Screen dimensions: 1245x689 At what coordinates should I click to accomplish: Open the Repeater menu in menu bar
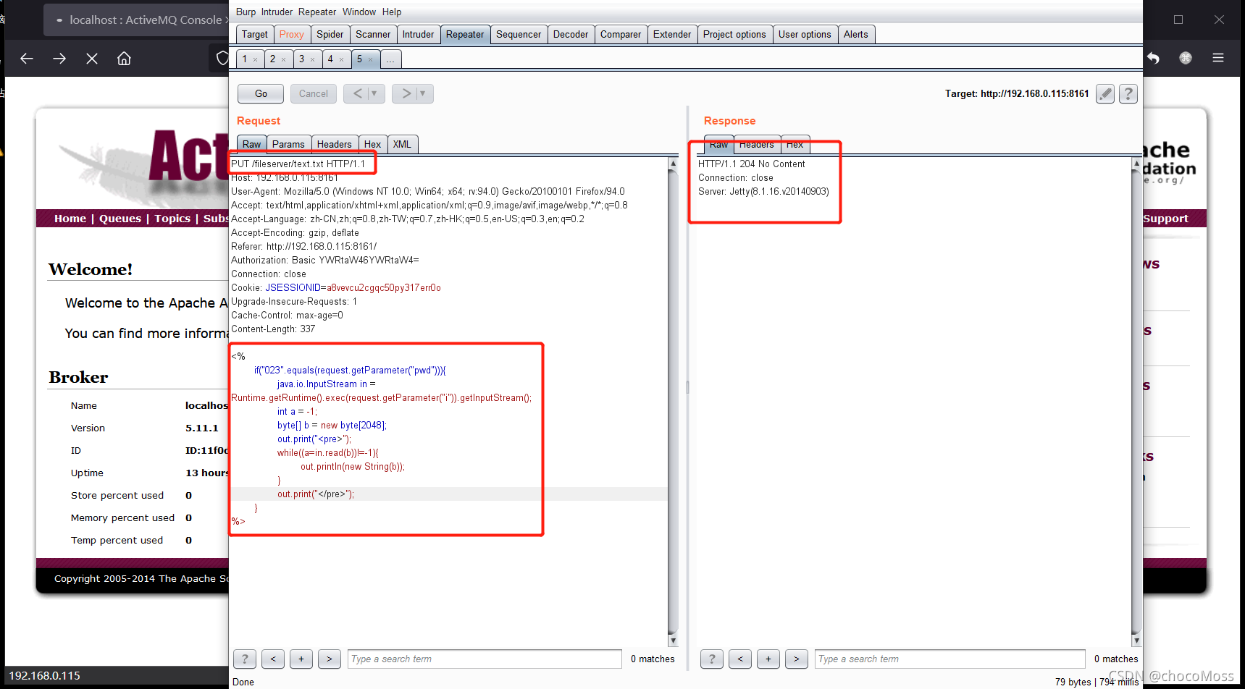317,12
